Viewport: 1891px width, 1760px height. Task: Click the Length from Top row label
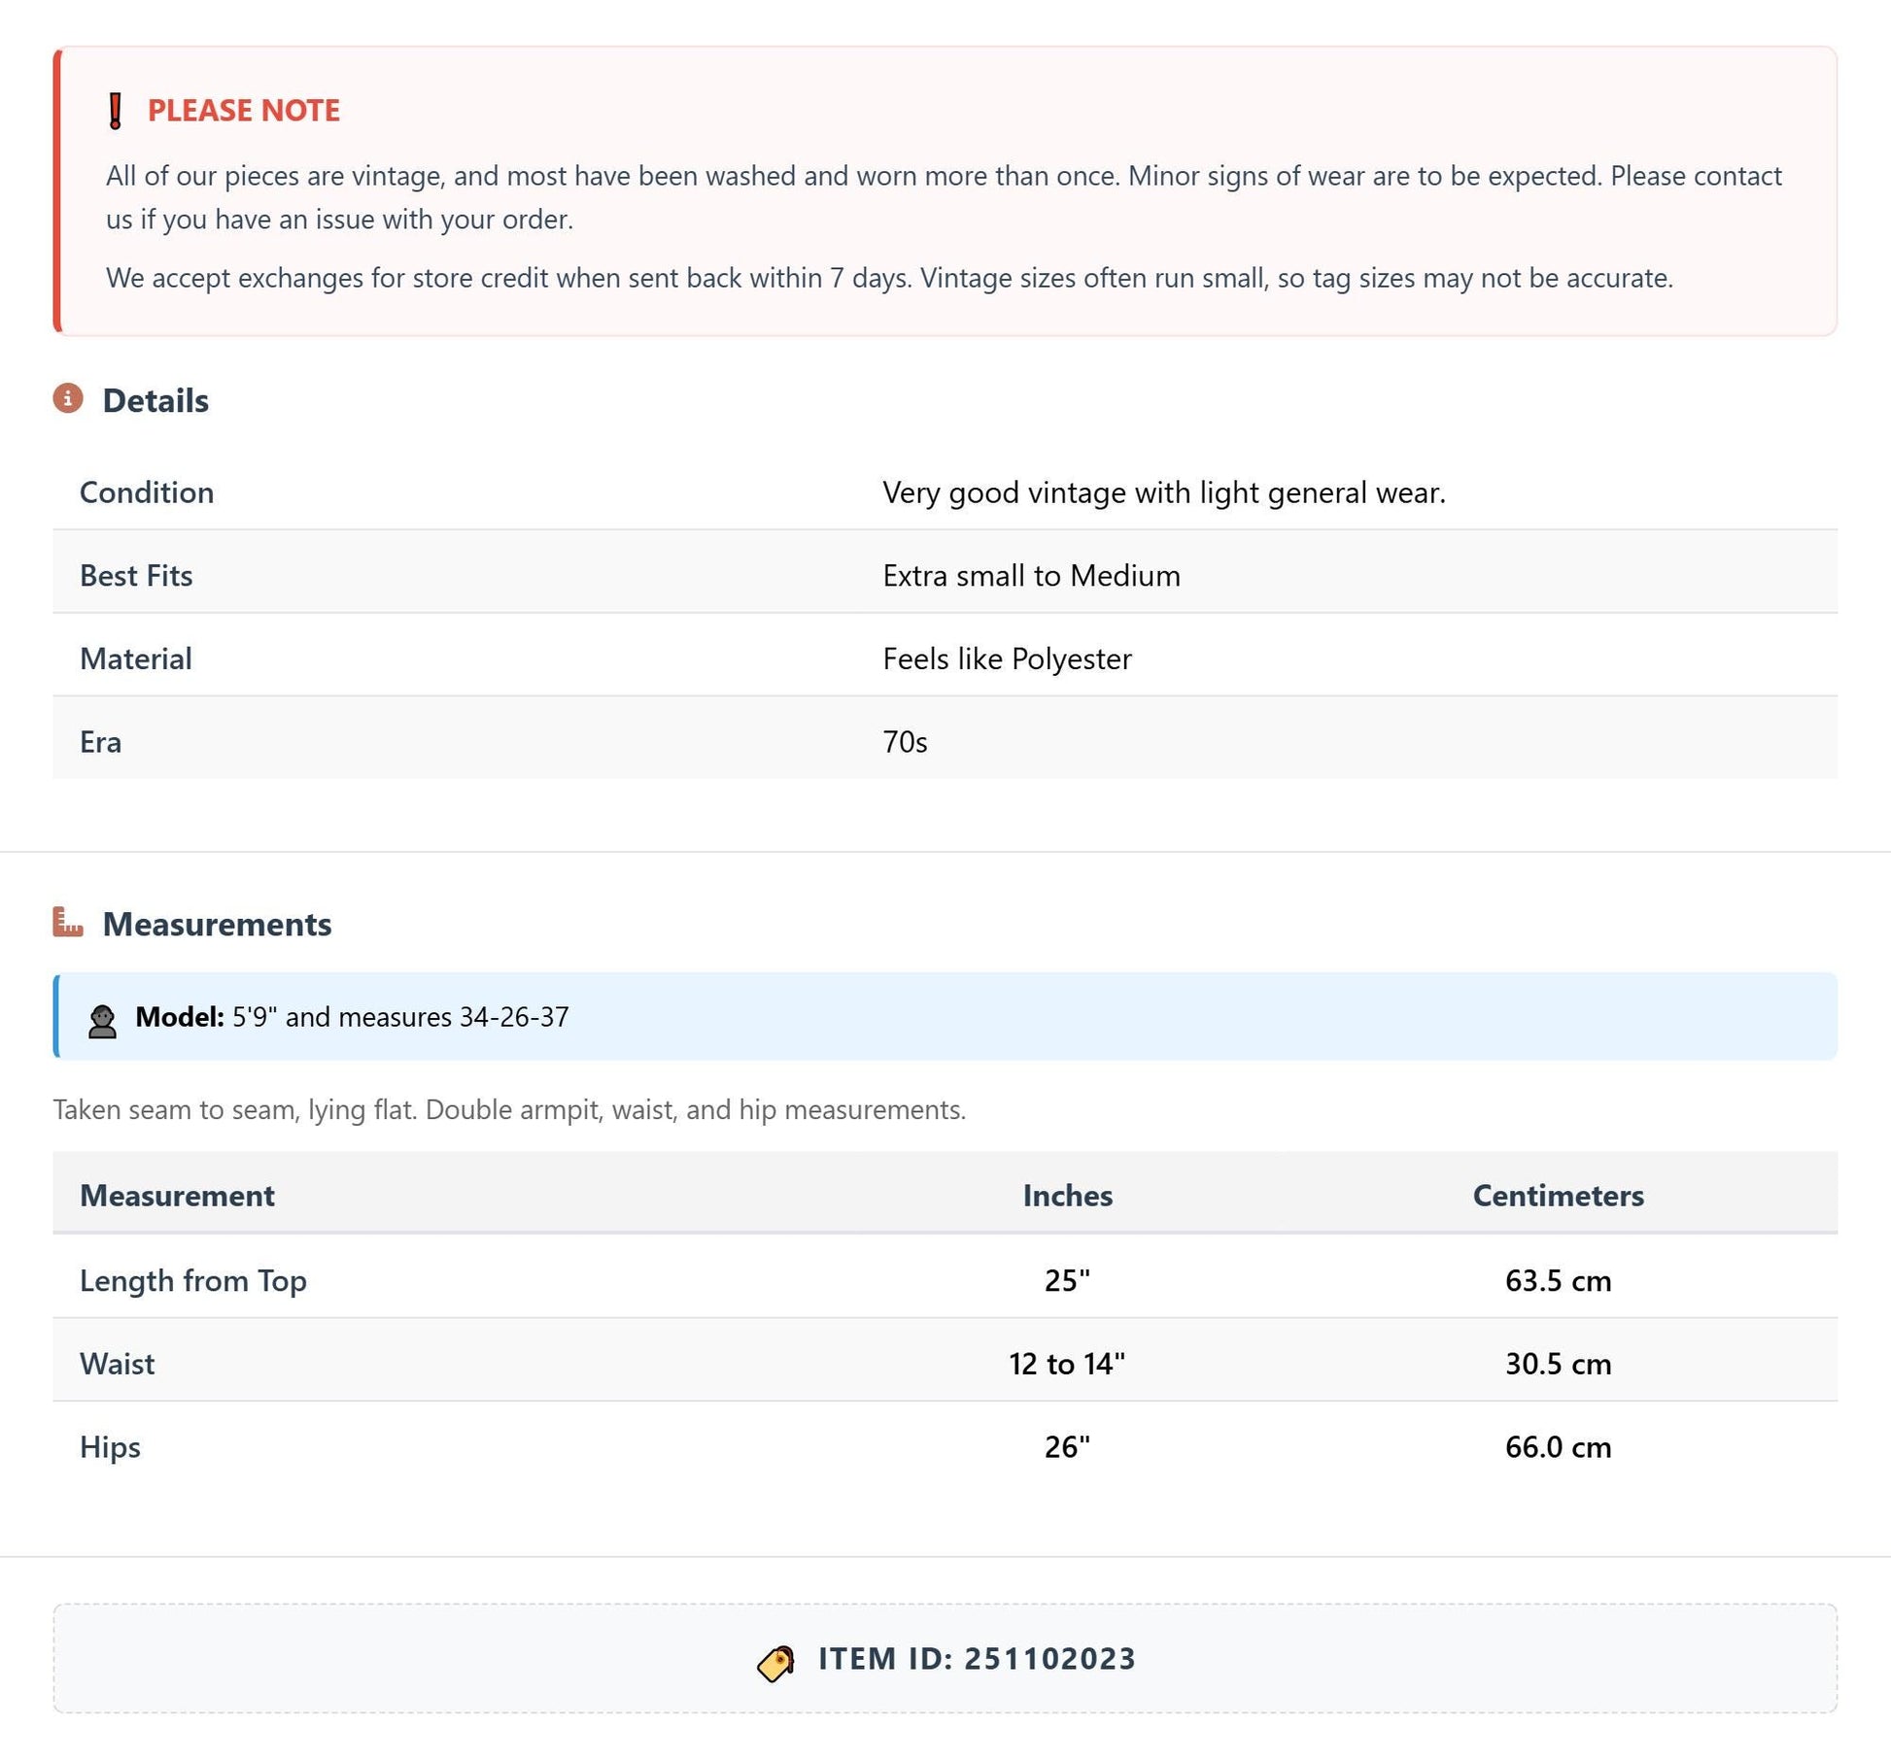pos(193,1281)
